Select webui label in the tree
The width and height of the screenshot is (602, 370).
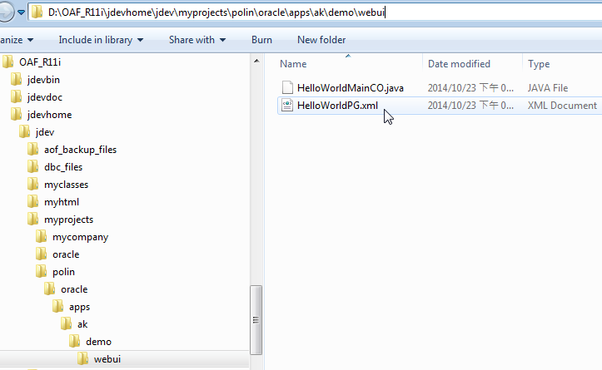(107, 359)
